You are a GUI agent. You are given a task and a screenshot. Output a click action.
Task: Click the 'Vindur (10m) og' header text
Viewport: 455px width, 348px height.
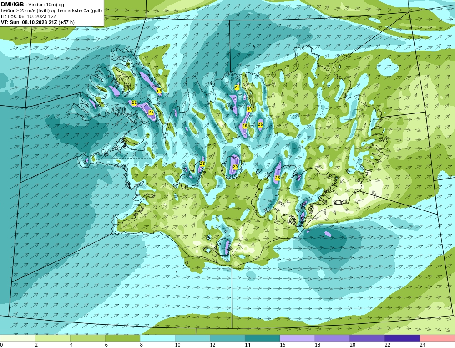tap(47, 5)
